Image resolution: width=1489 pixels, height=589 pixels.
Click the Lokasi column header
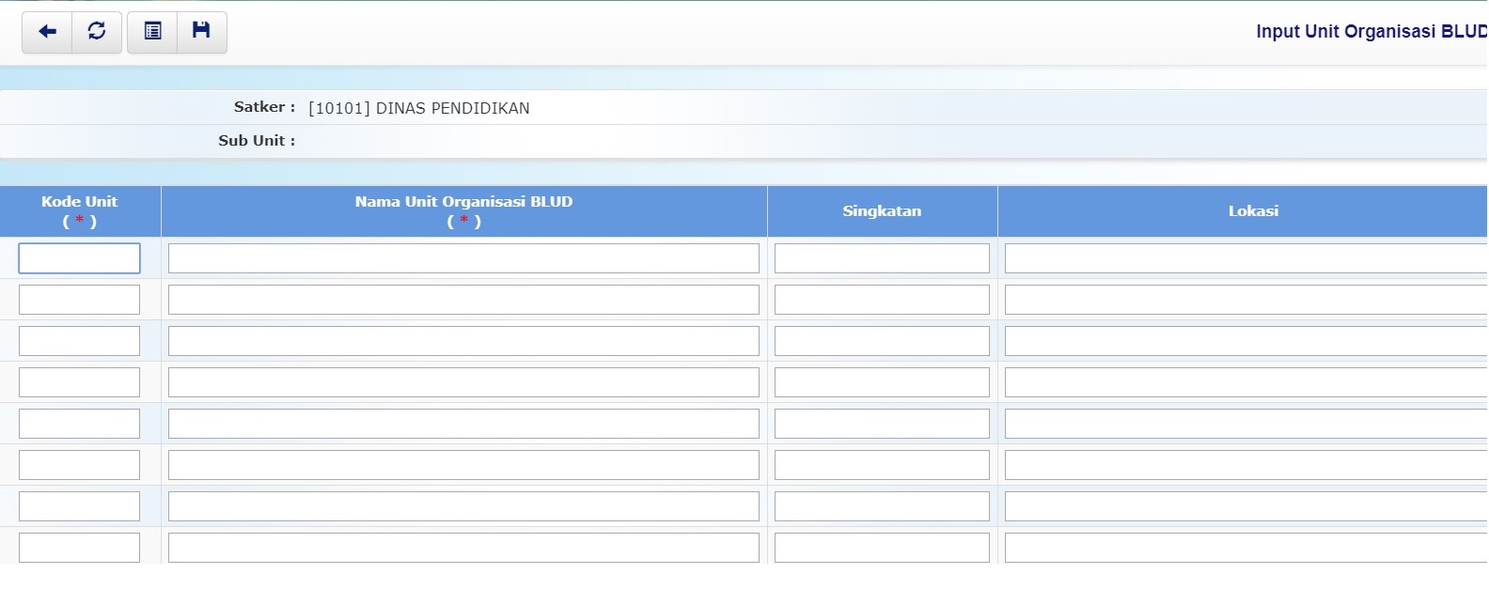point(1253,211)
